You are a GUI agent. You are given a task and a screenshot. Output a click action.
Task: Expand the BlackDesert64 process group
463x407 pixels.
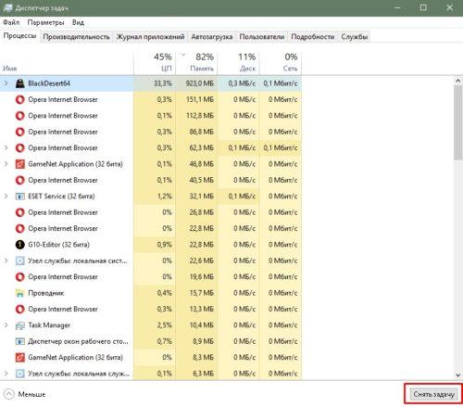(x=6, y=83)
